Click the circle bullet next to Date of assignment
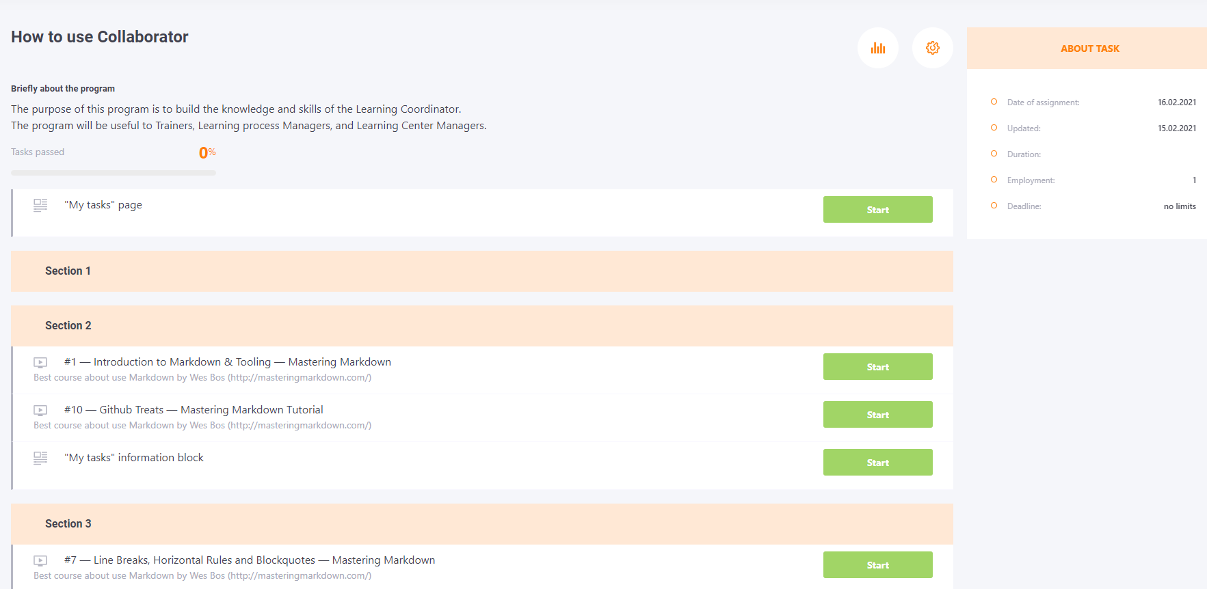The image size is (1207, 589). point(994,102)
